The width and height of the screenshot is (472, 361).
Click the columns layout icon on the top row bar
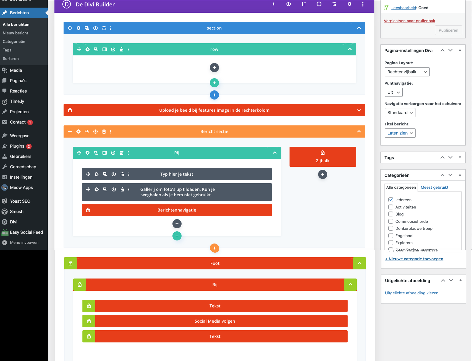click(x=105, y=49)
